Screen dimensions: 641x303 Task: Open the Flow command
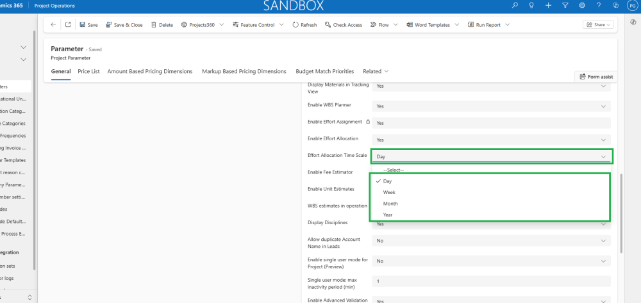tap(379, 25)
